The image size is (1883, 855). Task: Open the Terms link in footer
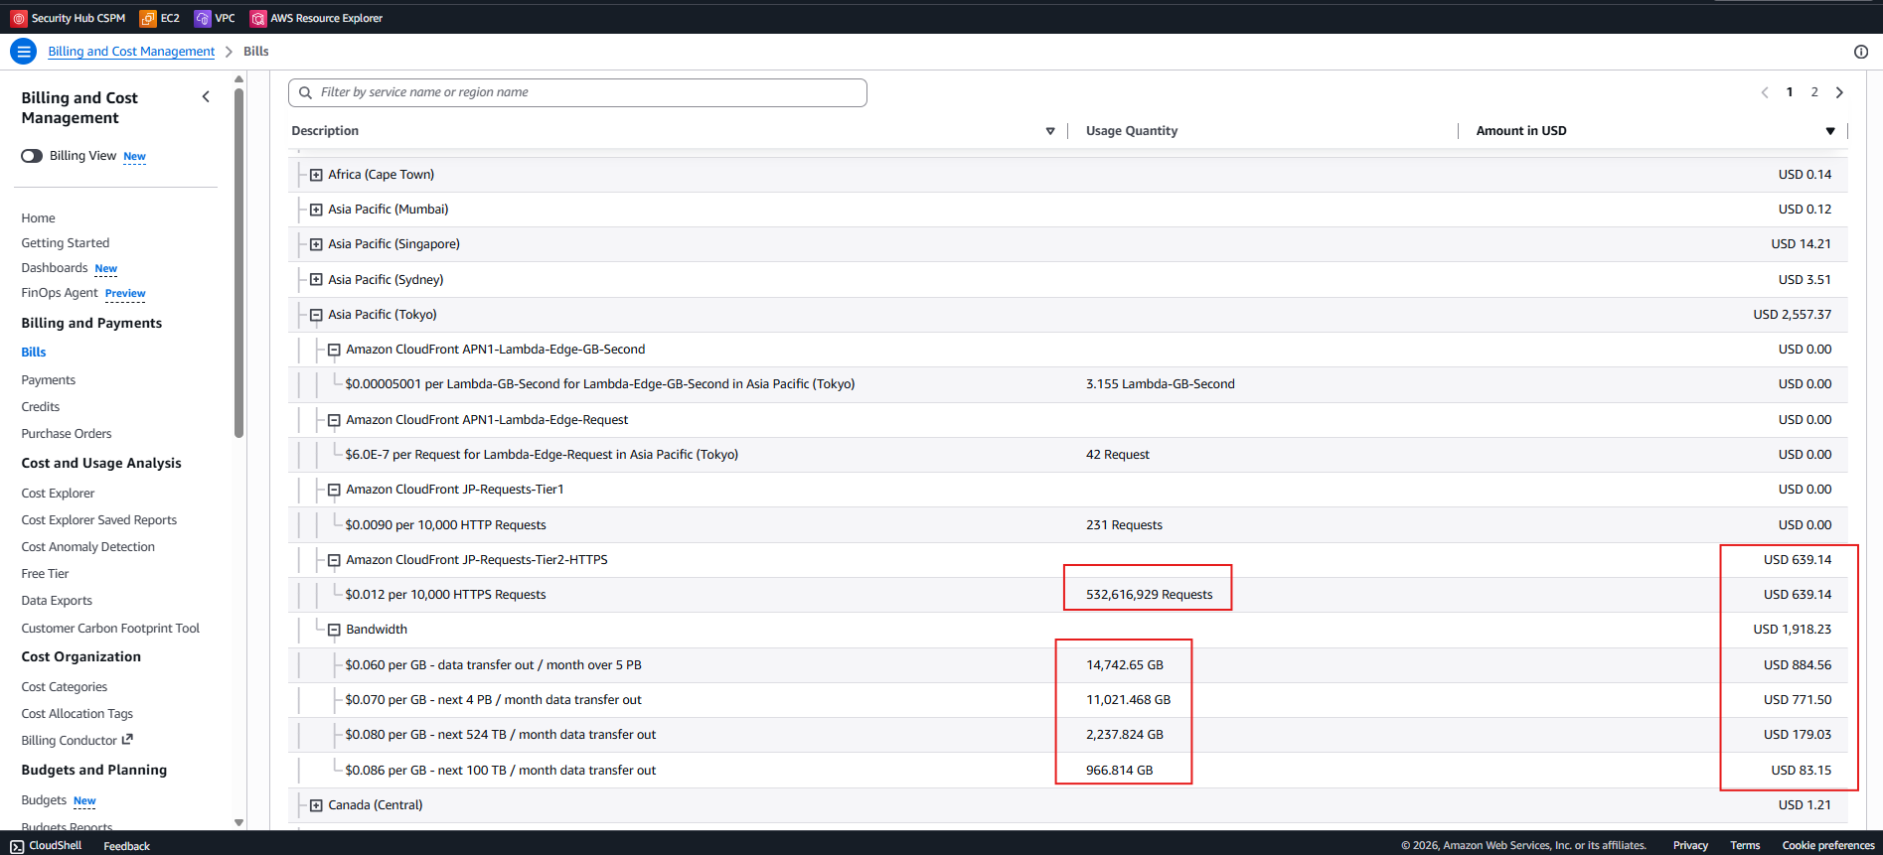coord(1745,846)
